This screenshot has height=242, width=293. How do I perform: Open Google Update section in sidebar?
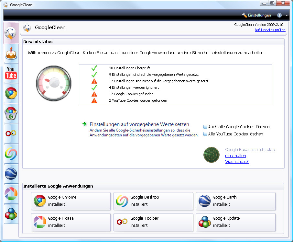pyautogui.click(x=11, y=214)
